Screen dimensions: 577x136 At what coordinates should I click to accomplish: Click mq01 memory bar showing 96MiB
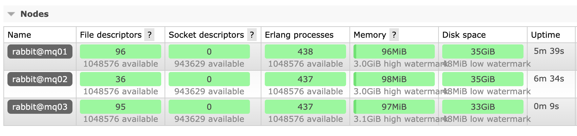[x=394, y=52]
